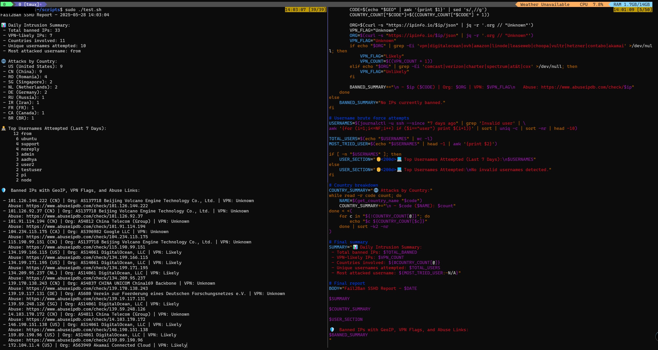Image resolution: width=658 pixels, height=350 pixels.
Task: Click the '3 aadhya' username row
Action: (x=26, y=159)
